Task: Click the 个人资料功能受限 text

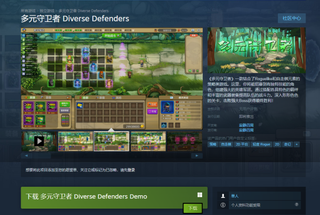Action: click(x=245, y=205)
